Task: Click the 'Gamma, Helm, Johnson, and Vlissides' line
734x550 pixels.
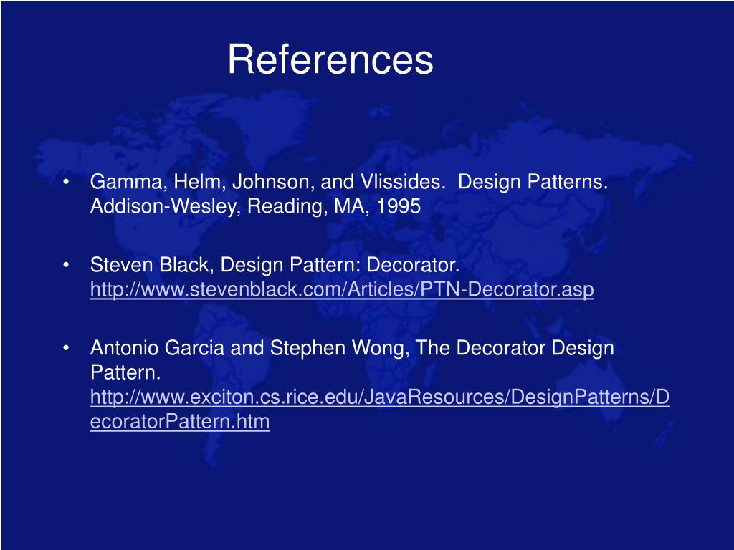Action: coord(349,182)
